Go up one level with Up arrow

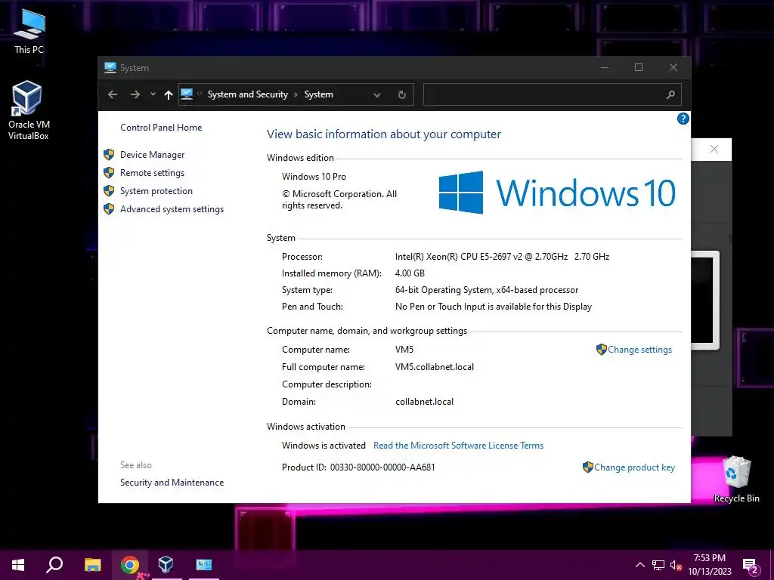point(169,94)
